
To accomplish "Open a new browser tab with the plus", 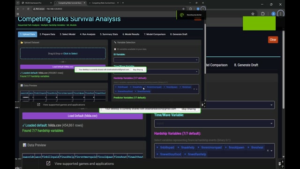I will [123, 3].
